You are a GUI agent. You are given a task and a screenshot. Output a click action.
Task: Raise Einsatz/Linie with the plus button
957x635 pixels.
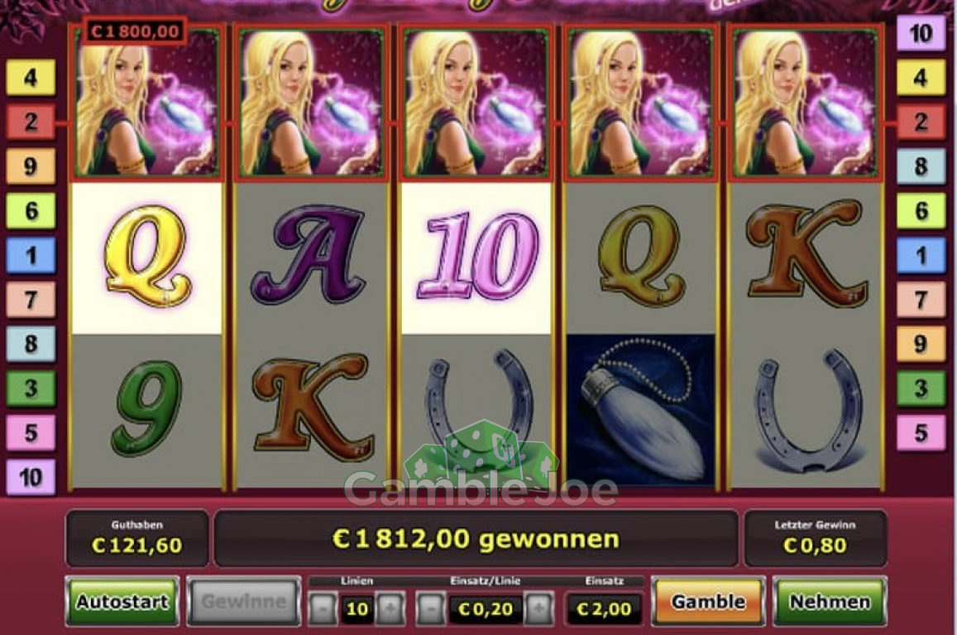tap(539, 609)
